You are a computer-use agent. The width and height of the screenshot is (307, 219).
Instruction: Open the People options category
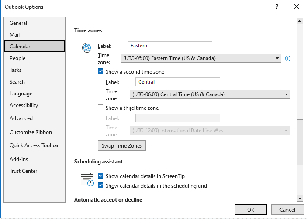click(x=34, y=58)
